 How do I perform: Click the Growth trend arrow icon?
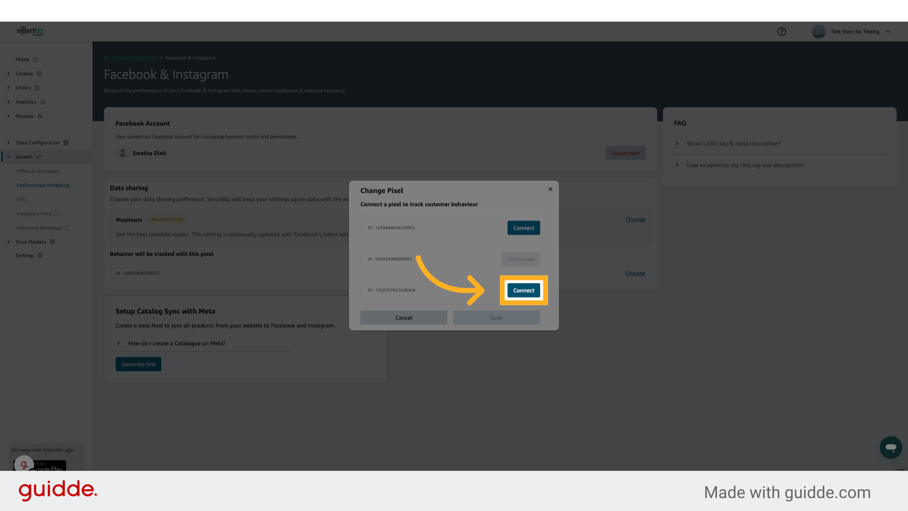pos(38,157)
